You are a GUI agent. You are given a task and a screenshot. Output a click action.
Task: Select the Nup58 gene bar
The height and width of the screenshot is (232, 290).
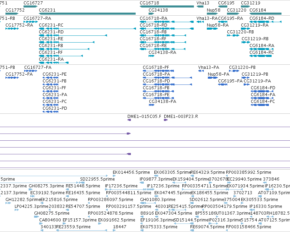tap(212, 14)
